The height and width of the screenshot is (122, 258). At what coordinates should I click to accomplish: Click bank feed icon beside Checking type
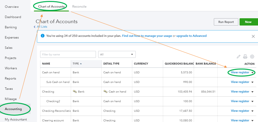pyautogui.click(x=75, y=92)
